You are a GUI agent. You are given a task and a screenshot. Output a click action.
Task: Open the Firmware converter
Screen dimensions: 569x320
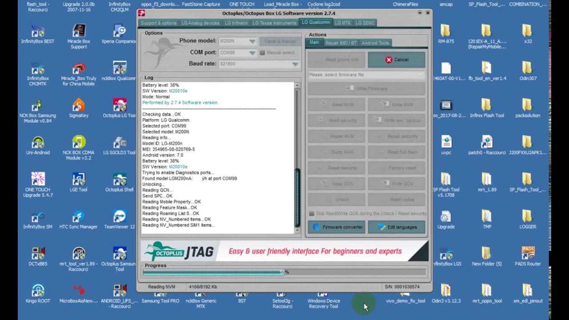click(337, 227)
